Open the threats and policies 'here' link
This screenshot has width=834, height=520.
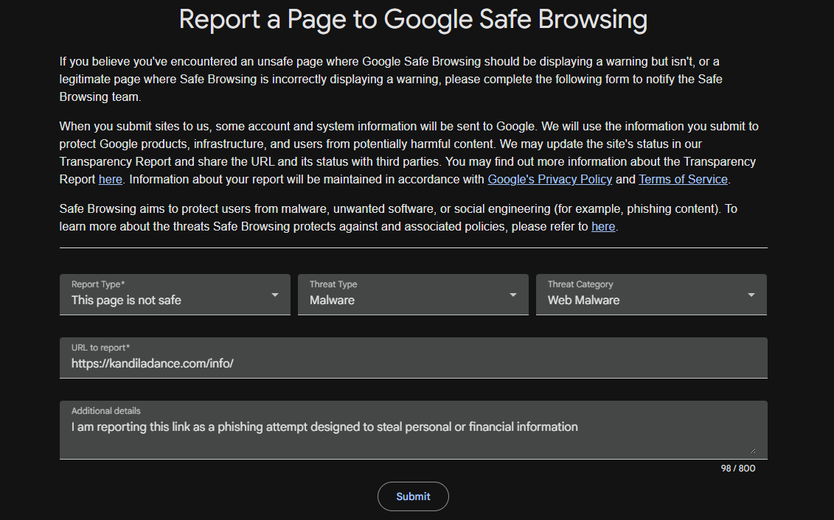point(603,227)
